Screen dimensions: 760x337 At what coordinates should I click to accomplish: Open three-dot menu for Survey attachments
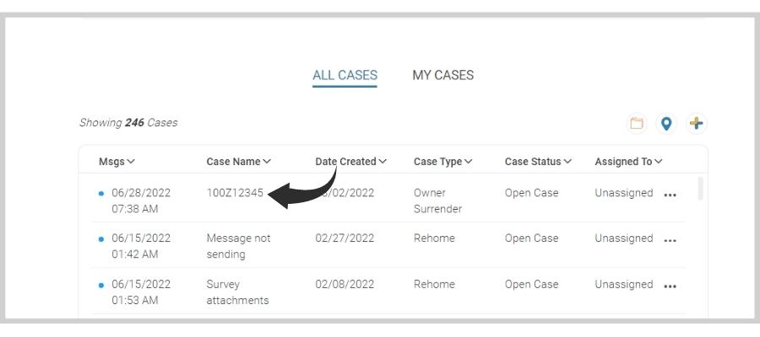(x=670, y=286)
